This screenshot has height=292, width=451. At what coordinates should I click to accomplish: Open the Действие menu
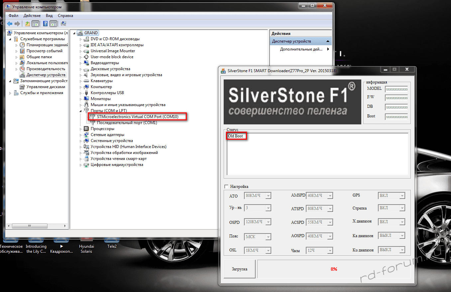click(32, 16)
